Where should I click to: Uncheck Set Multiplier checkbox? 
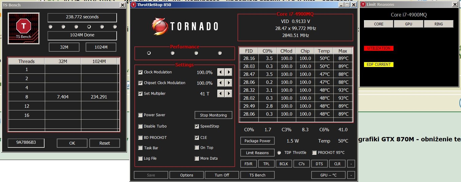pos(140,94)
